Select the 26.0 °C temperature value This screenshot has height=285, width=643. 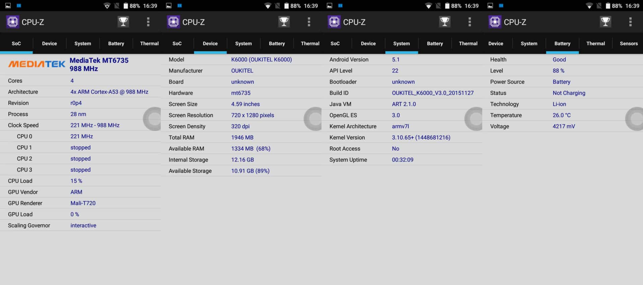point(562,115)
